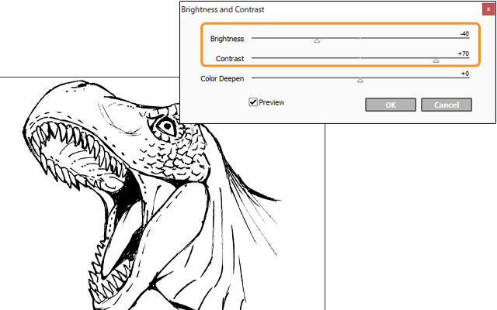Click the center tick of Brightness track
Viewport: 497px width, 310px height.
point(360,37)
